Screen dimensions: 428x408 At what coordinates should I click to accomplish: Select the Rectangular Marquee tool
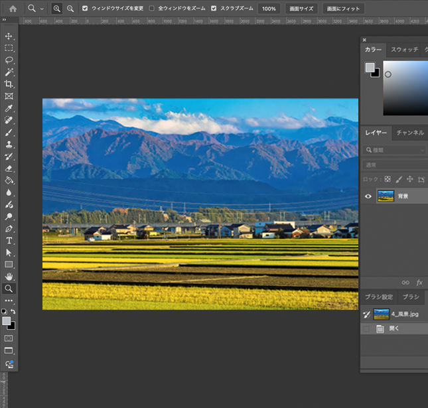[9, 48]
